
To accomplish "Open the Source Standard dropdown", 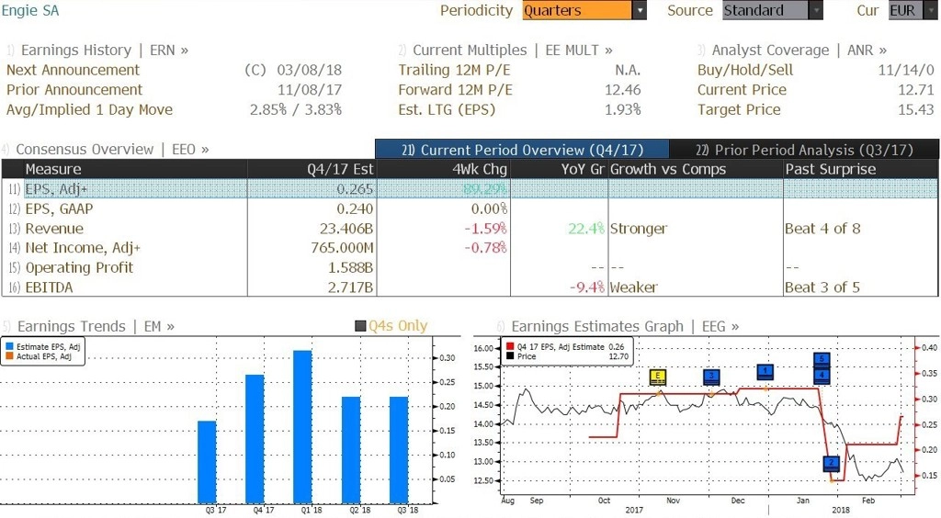I will tap(772, 10).
